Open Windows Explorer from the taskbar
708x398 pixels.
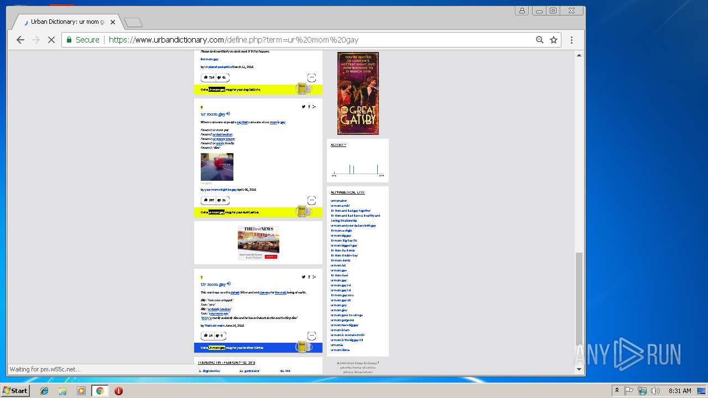point(63,391)
